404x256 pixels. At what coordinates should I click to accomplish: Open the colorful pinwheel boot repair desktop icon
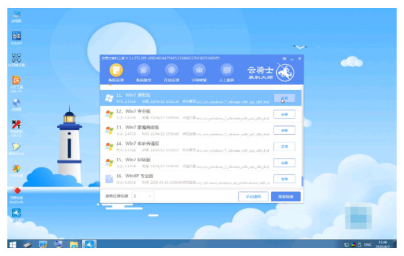click(x=17, y=171)
